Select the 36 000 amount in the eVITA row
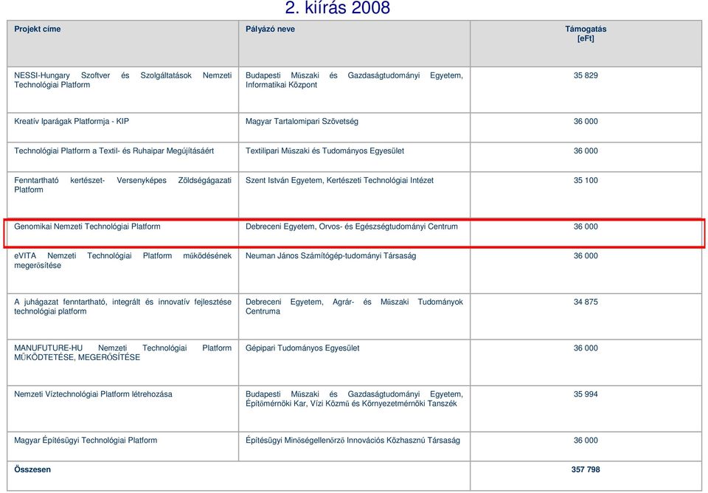 586,256
